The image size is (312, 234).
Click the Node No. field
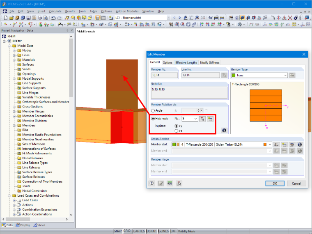[x=189, y=93]
